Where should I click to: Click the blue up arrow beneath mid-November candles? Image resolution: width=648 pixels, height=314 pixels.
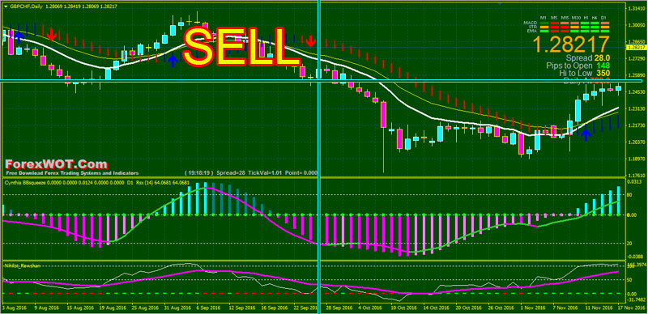pos(585,134)
